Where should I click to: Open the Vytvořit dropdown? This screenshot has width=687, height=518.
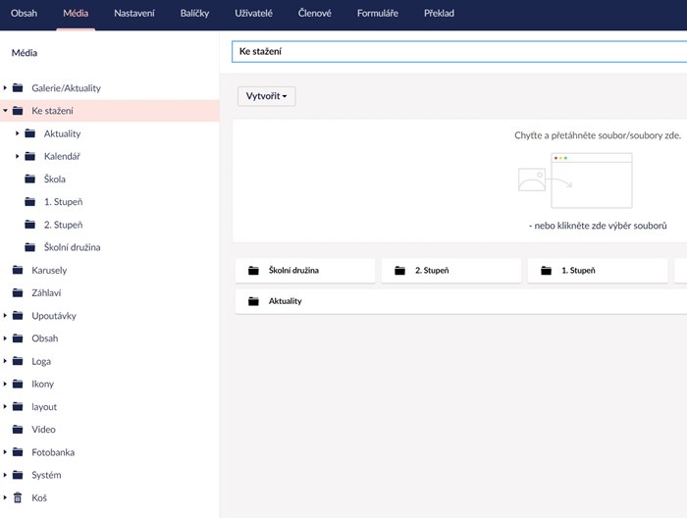click(266, 96)
